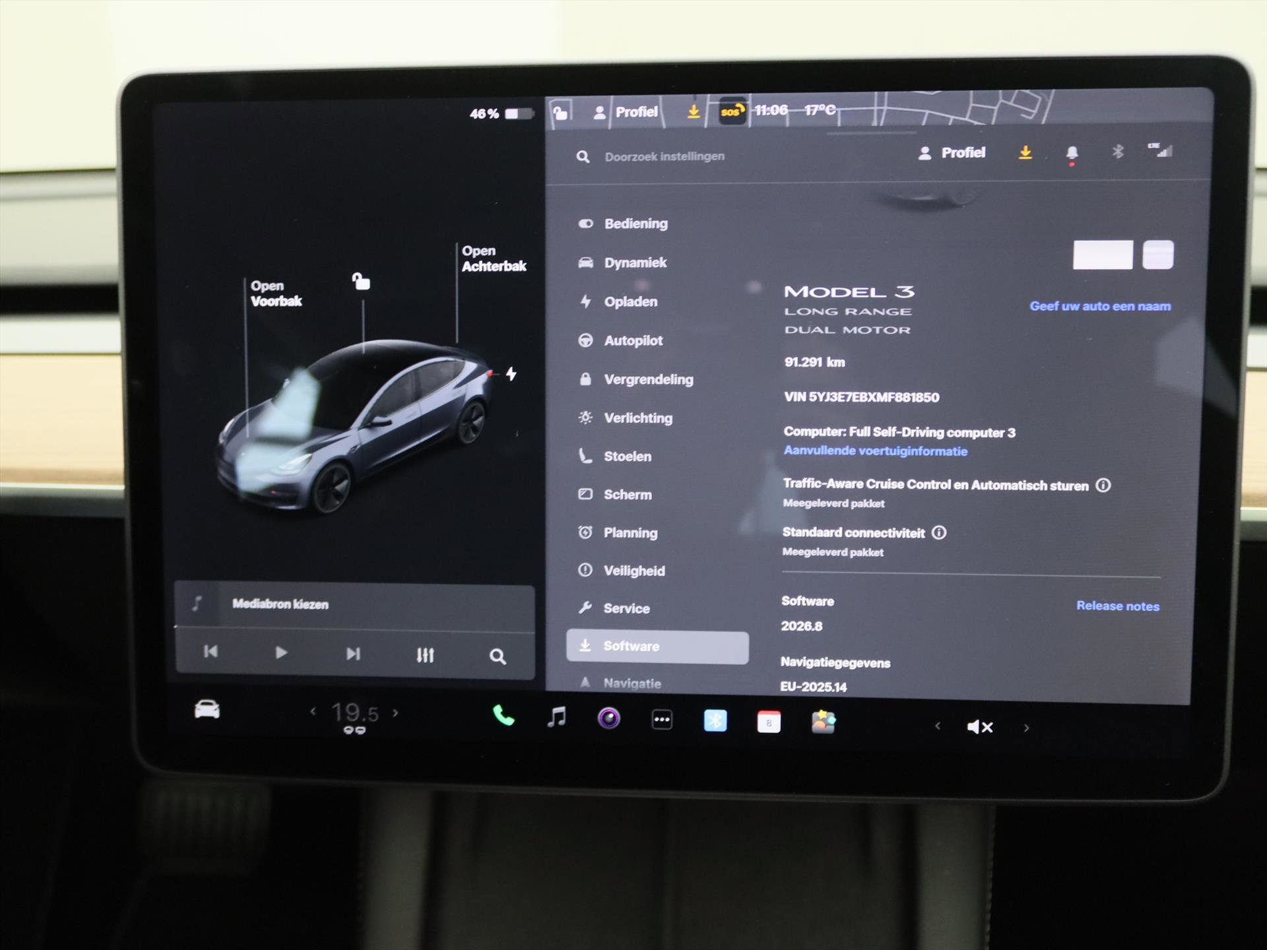Open Profiel in the top status bar
1267x950 pixels.
[x=625, y=112]
